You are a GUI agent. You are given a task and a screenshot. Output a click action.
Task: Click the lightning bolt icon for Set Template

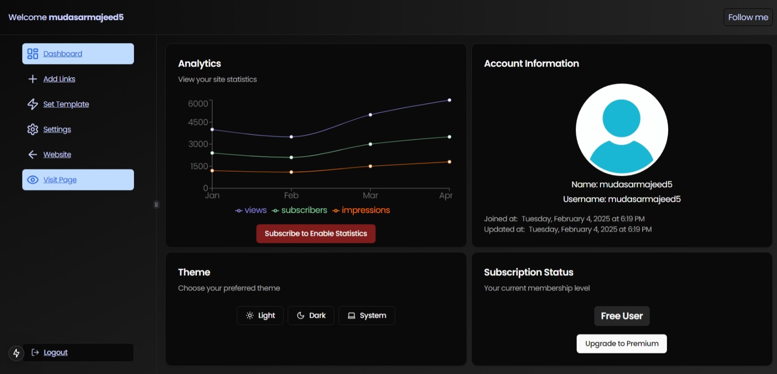pyautogui.click(x=32, y=104)
